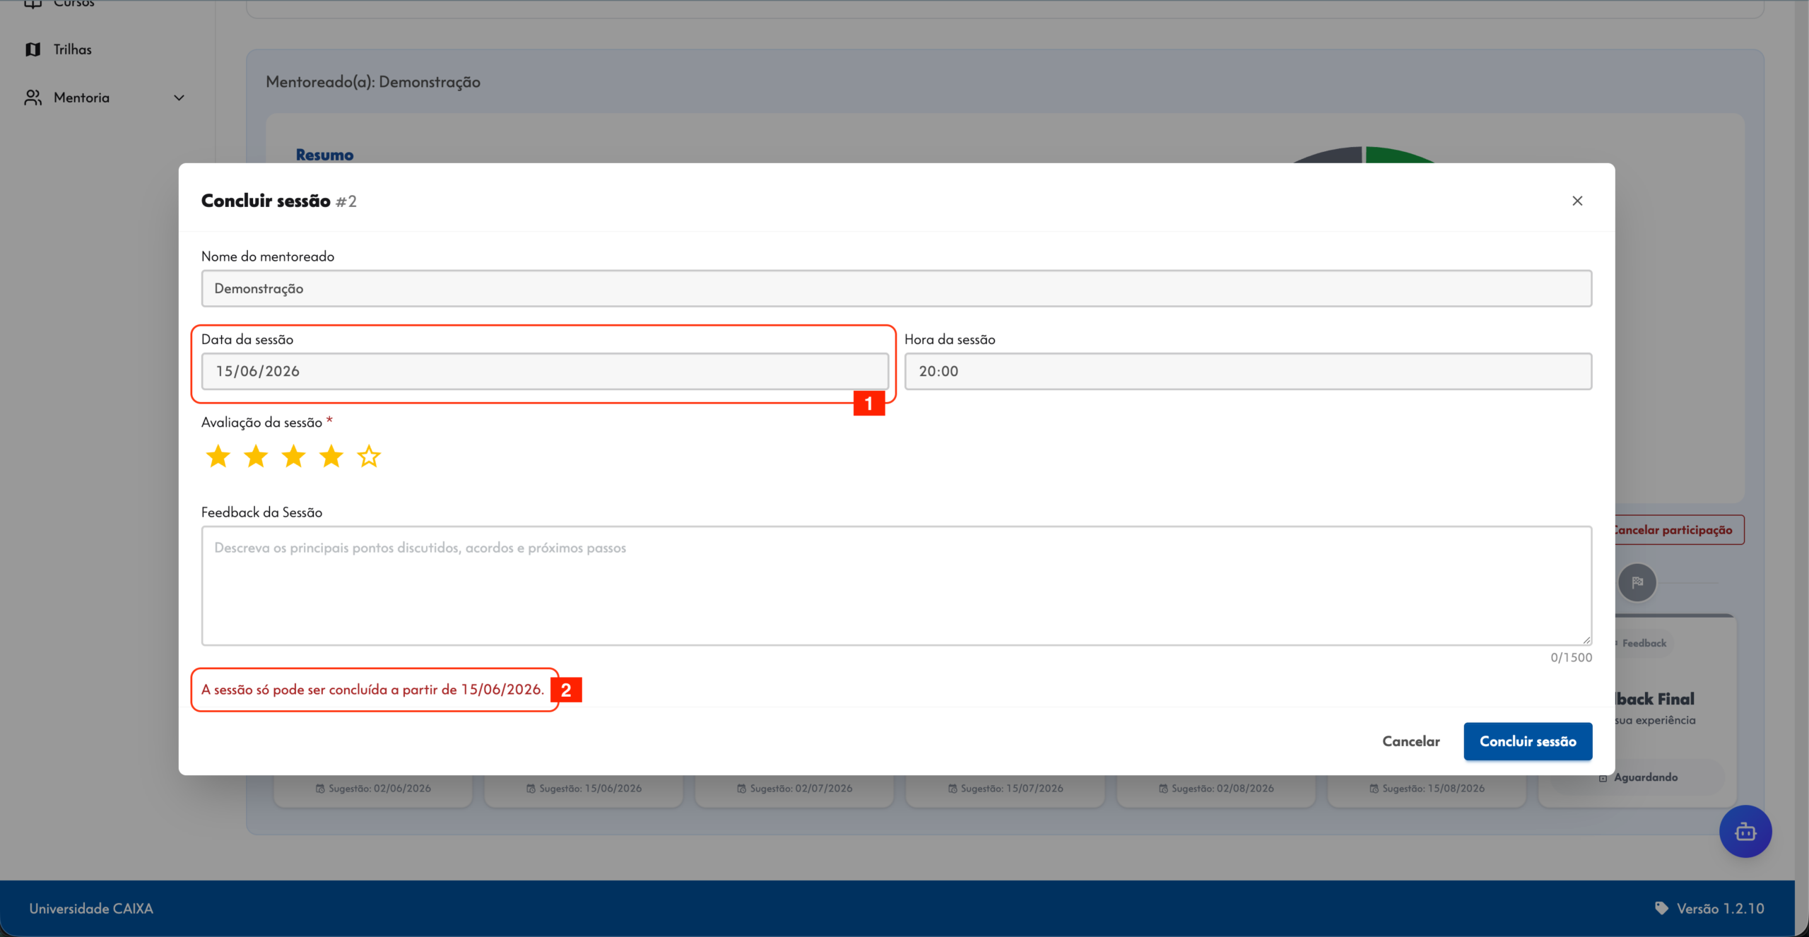Cancel the session dialog
Screen dimensions: 1809x937
(x=1410, y=741)
